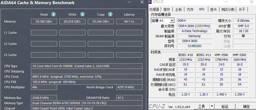Switch to the 处理器 tab in CPU-Z

[x=154, y=9]
